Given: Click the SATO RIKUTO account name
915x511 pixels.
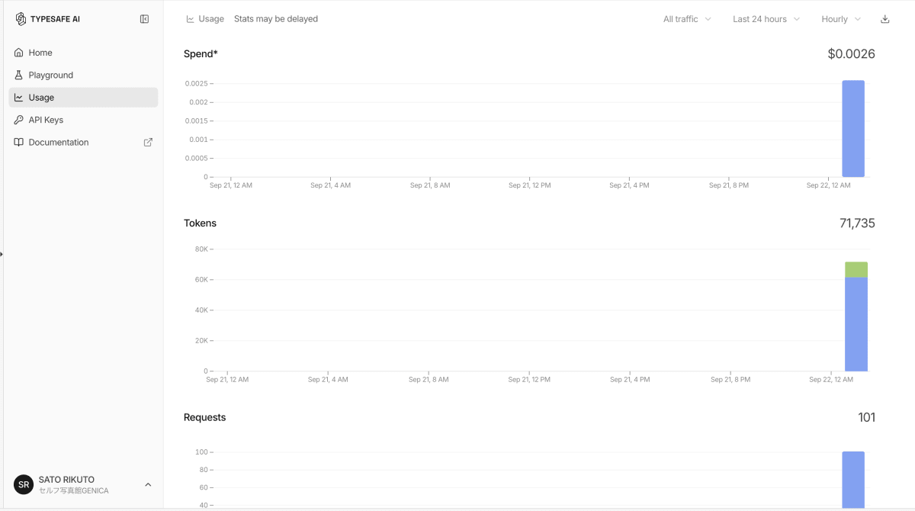Looking at the screenshot, I should click(x=66, y=480).
